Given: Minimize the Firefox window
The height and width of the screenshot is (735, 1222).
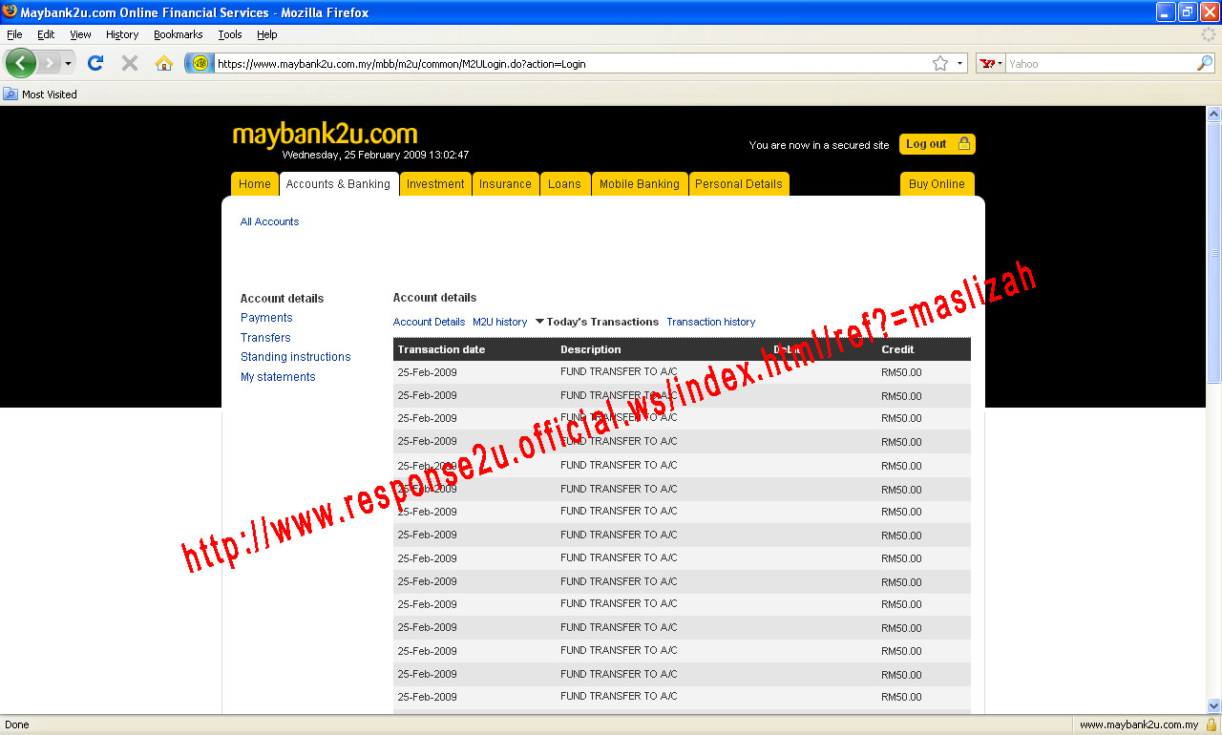Looking at the screenshot, I should [1165, 11].
